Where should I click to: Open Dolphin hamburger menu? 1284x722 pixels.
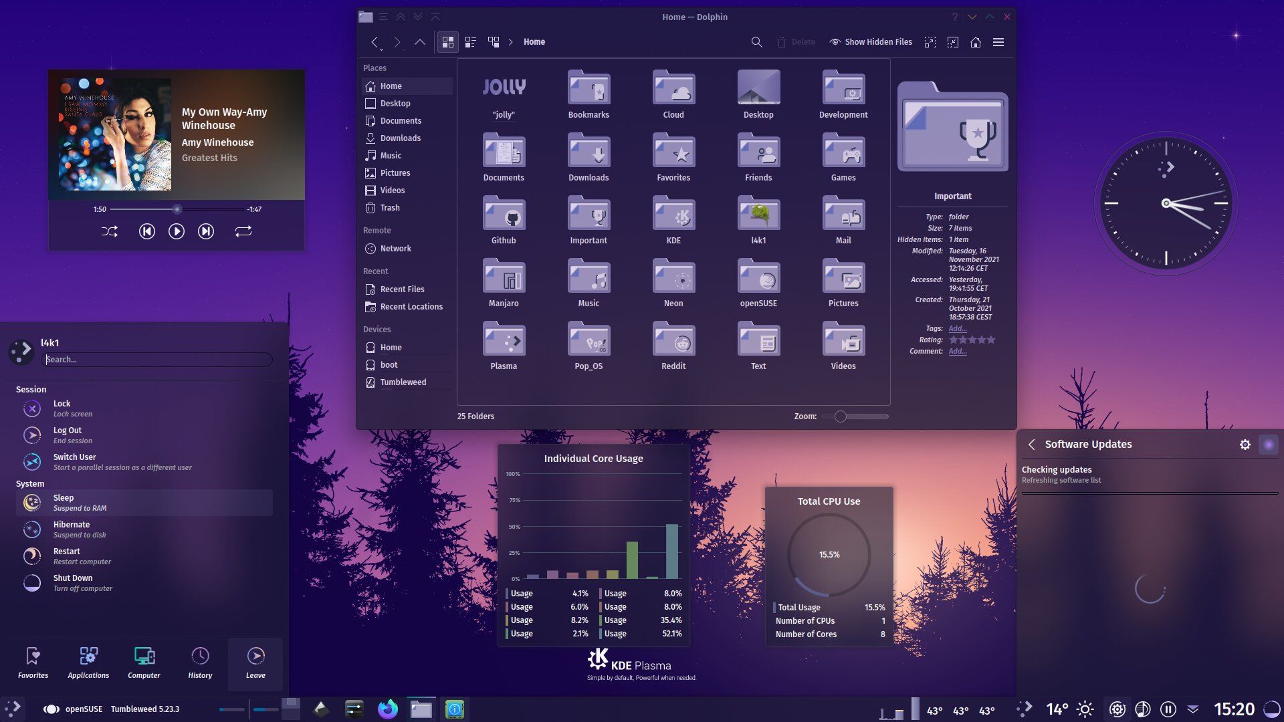point(998,42)
